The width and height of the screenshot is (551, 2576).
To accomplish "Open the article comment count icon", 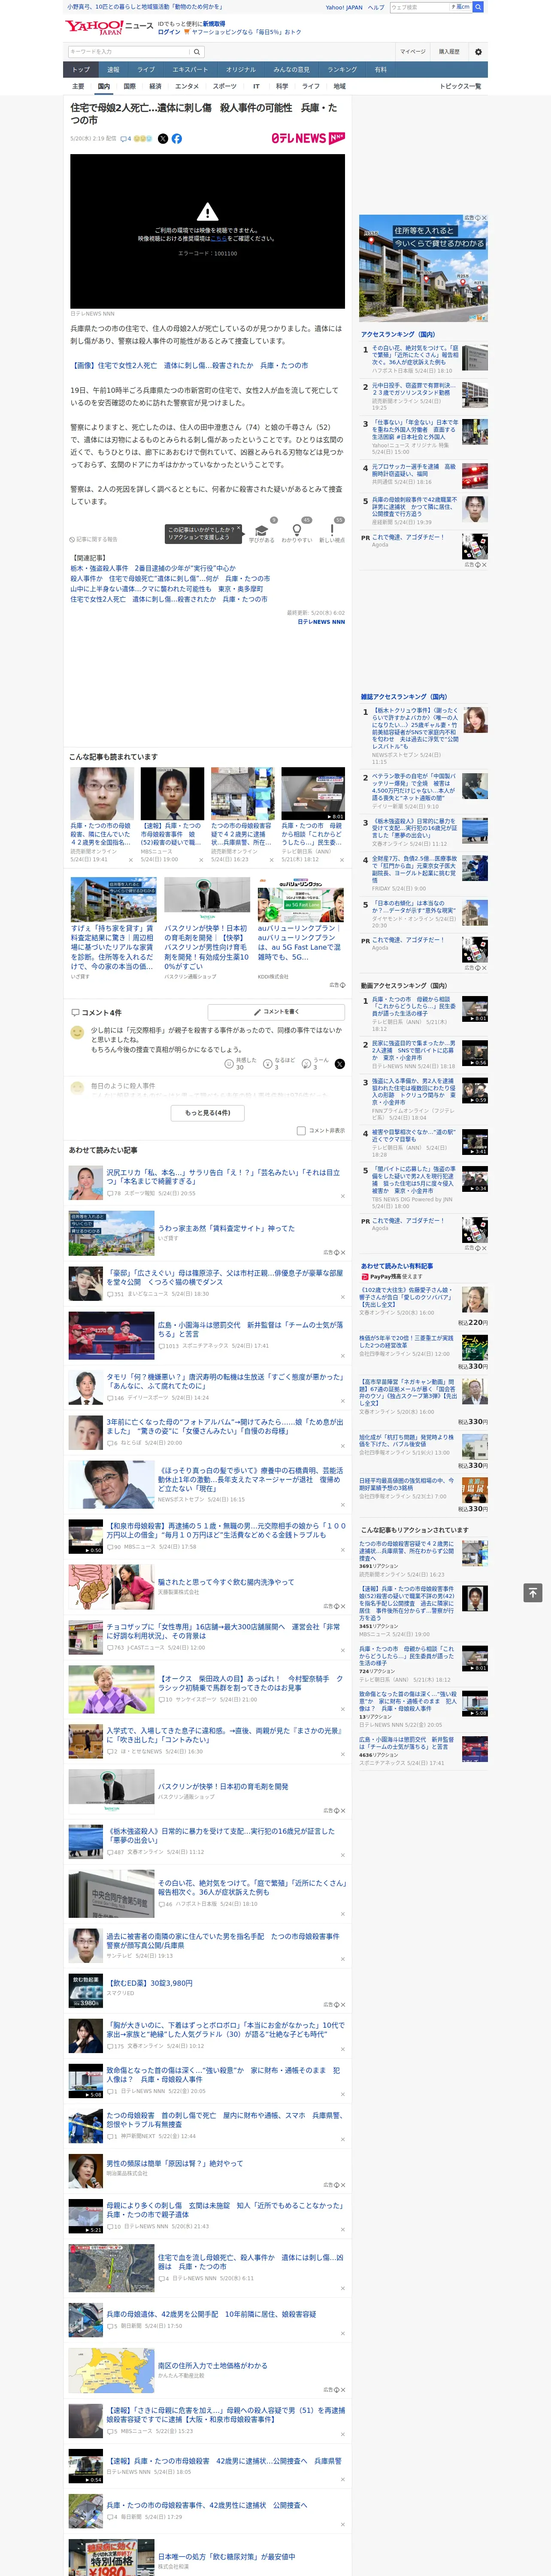I will pyautogui.click(x=126, y=139).
